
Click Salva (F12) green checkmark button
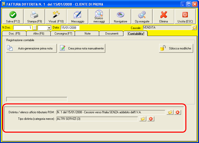13,16
